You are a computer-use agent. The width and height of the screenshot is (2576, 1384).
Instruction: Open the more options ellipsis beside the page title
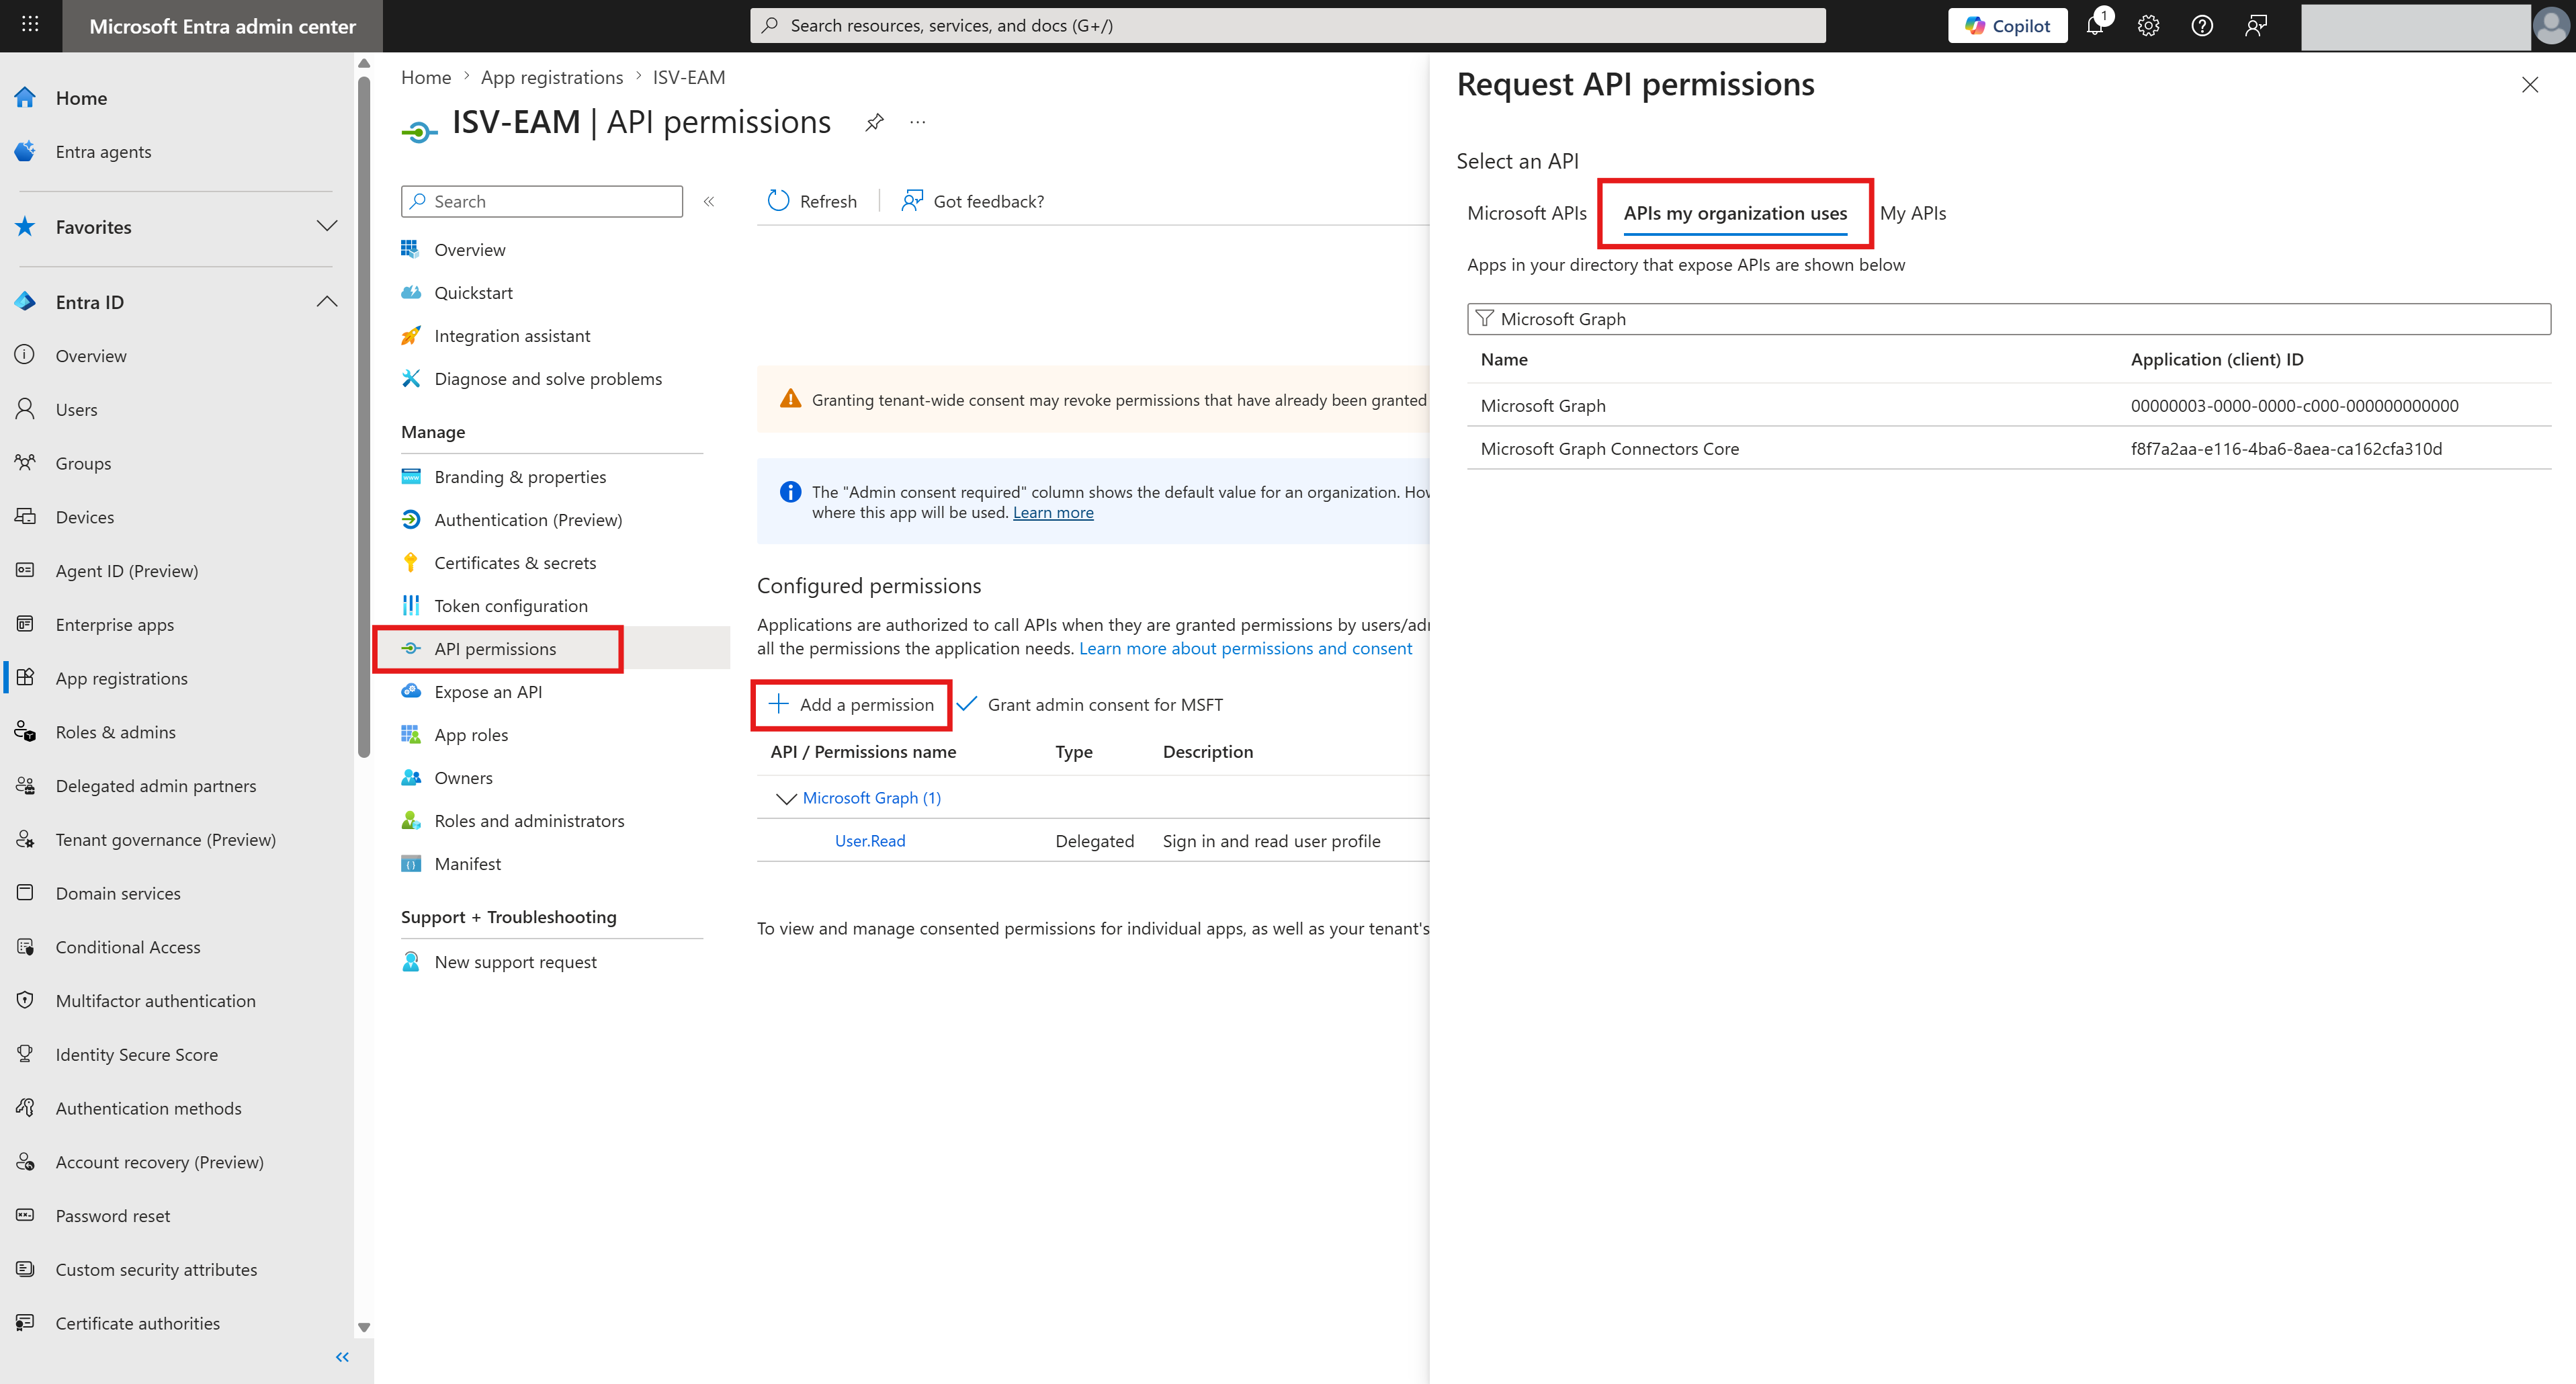coord(918,122)
